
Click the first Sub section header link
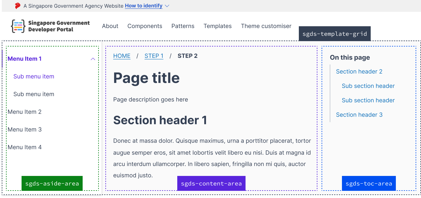point(368,86)
